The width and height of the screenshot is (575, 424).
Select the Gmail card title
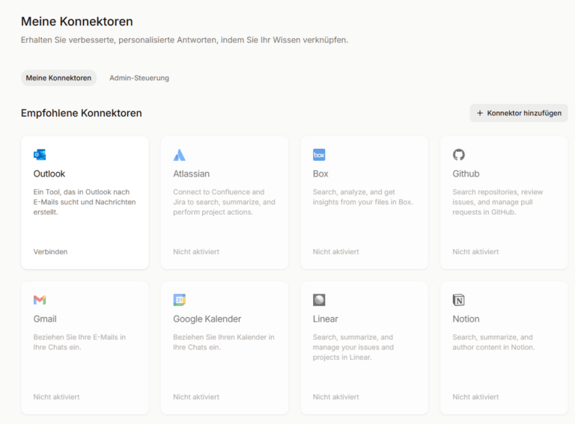point(45,319)
